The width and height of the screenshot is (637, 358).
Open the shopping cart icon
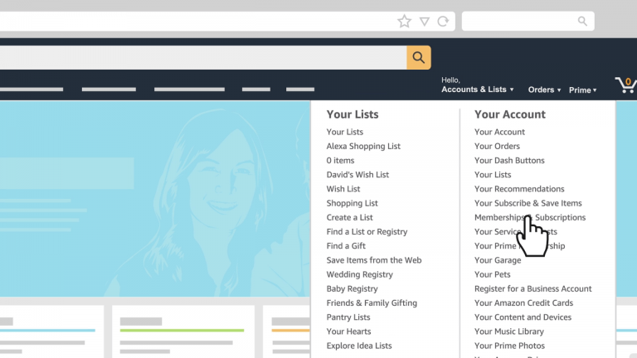click(x=625, y=85)
